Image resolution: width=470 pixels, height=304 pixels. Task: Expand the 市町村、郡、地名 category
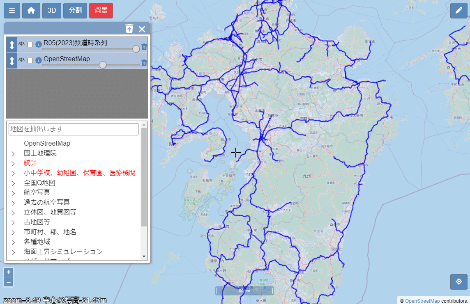[x=13, y=233]
